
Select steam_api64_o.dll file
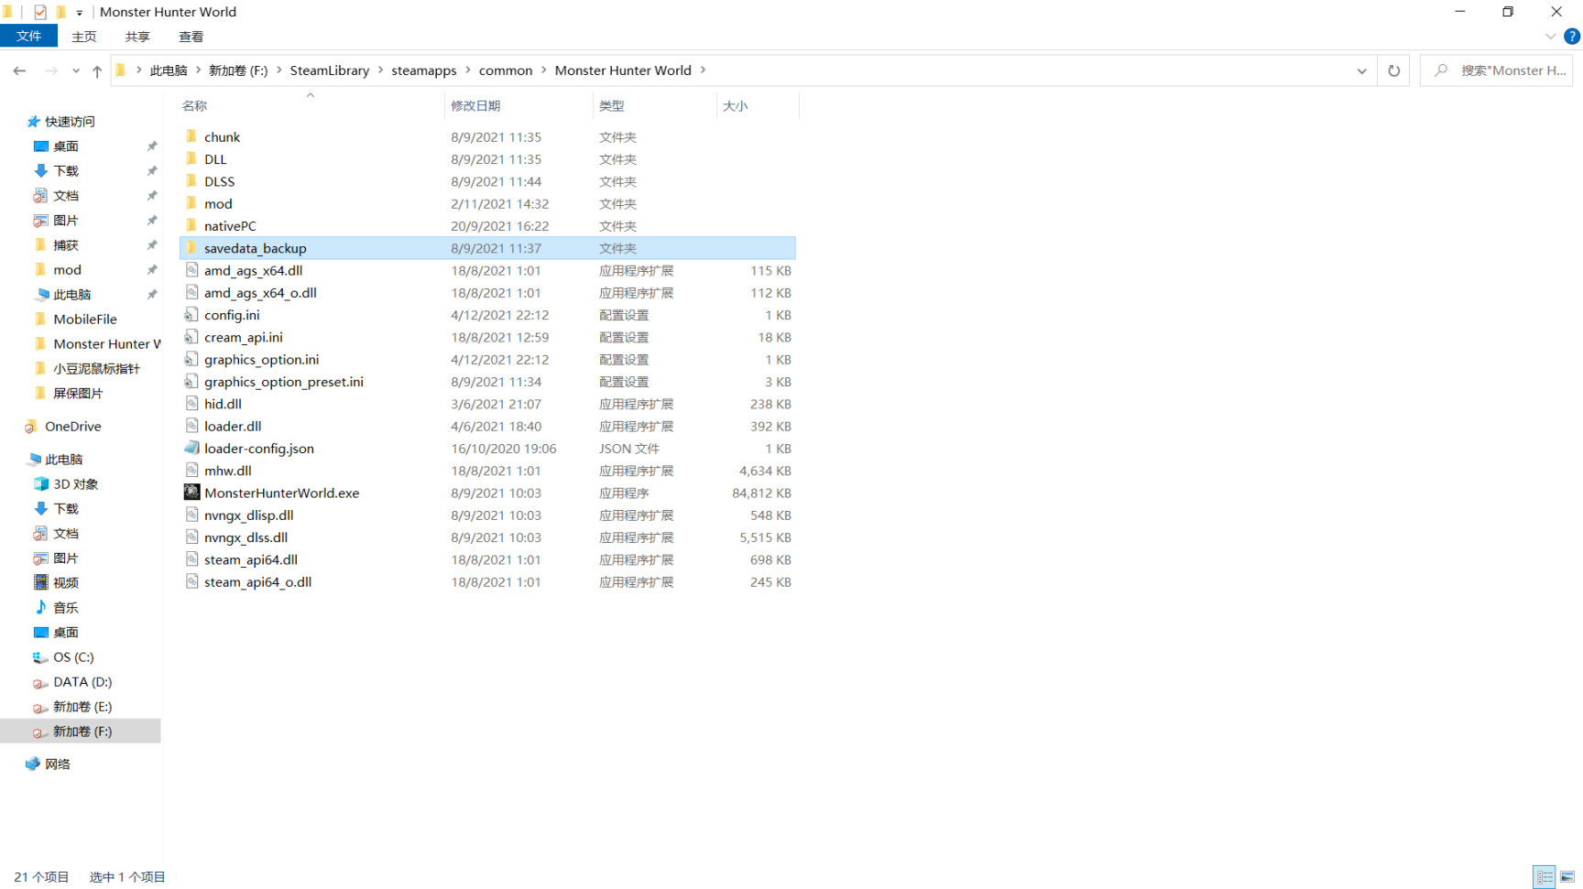pyautogui.click(x=257, y=582)
